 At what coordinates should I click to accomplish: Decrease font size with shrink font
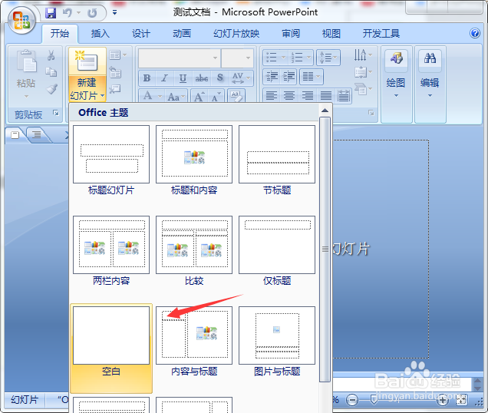(216, 97)
